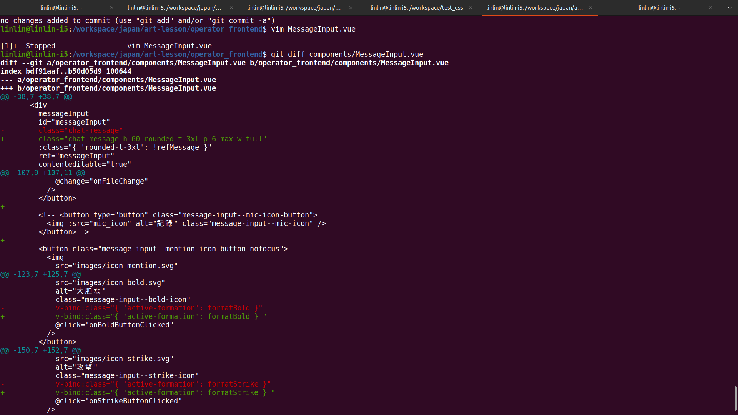Close the second terminal tab workspace/japan

231,8
